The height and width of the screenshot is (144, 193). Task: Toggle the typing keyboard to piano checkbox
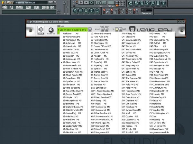pos(104,10)
